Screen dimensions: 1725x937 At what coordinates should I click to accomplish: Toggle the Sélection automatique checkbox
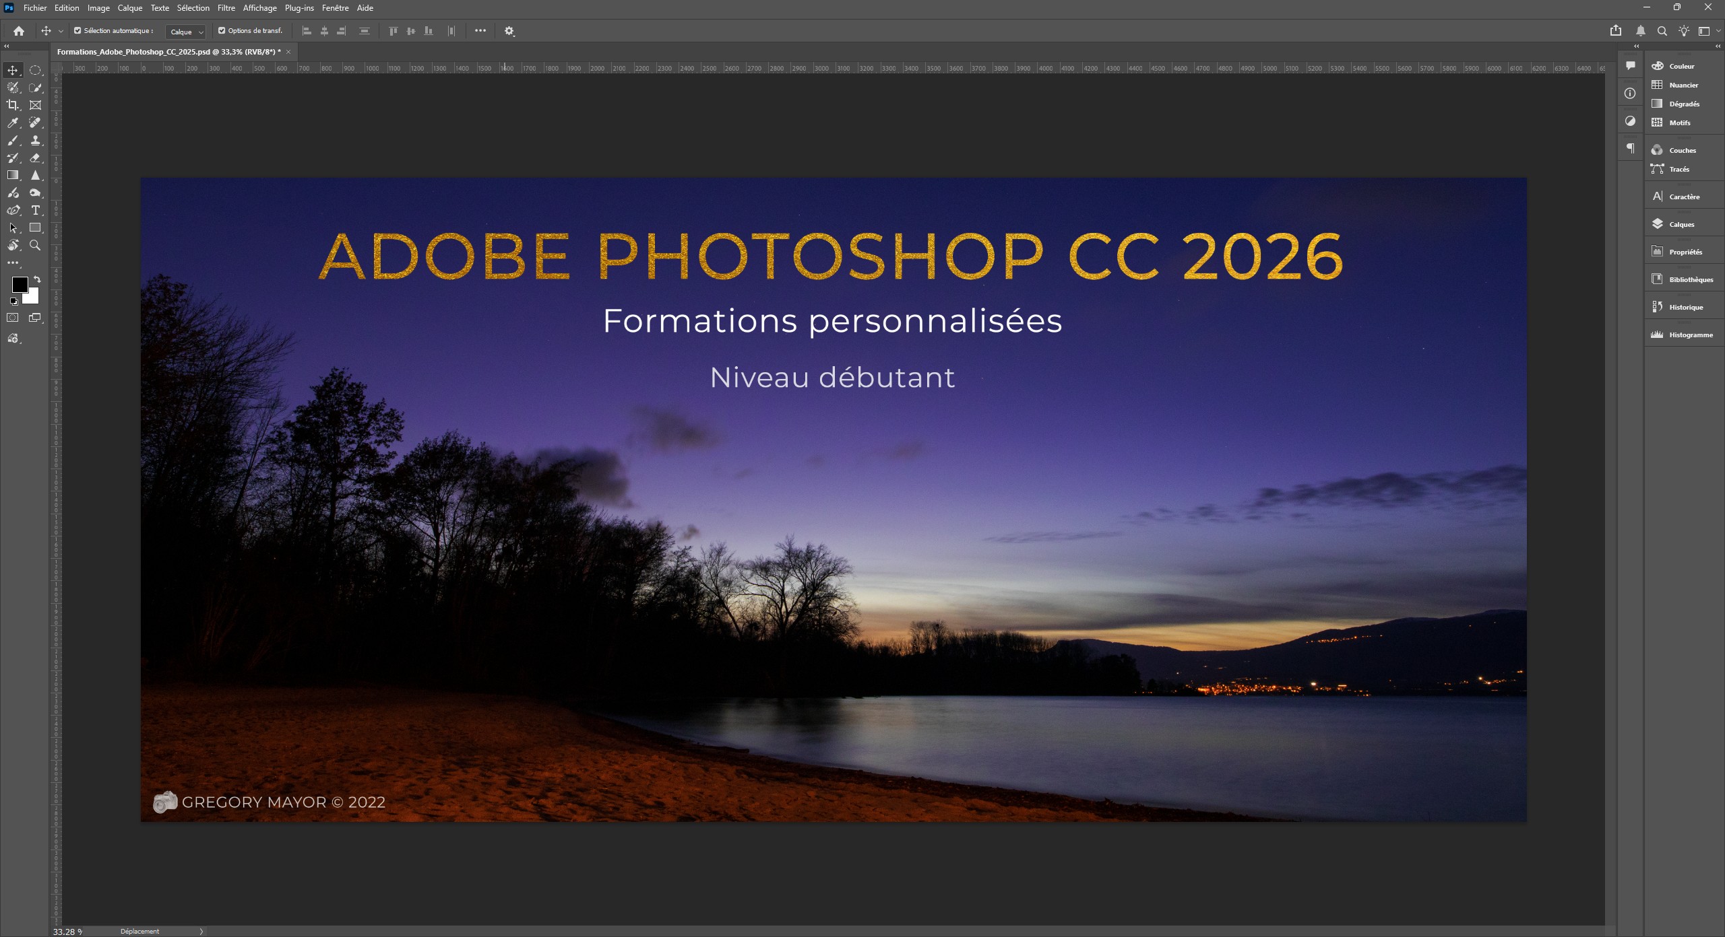77,30
